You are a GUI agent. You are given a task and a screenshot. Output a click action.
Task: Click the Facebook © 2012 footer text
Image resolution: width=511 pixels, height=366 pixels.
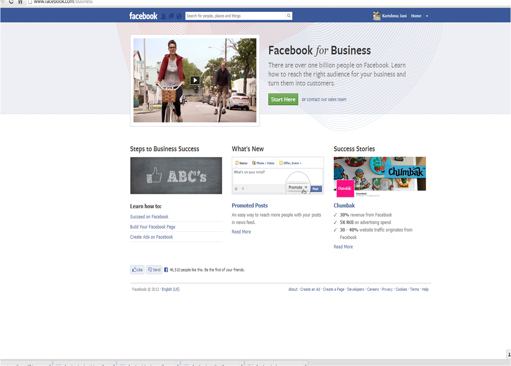point(146,290)
